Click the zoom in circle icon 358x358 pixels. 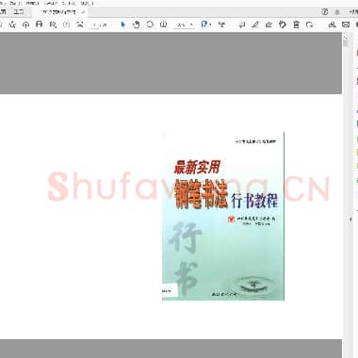point(163,24)
